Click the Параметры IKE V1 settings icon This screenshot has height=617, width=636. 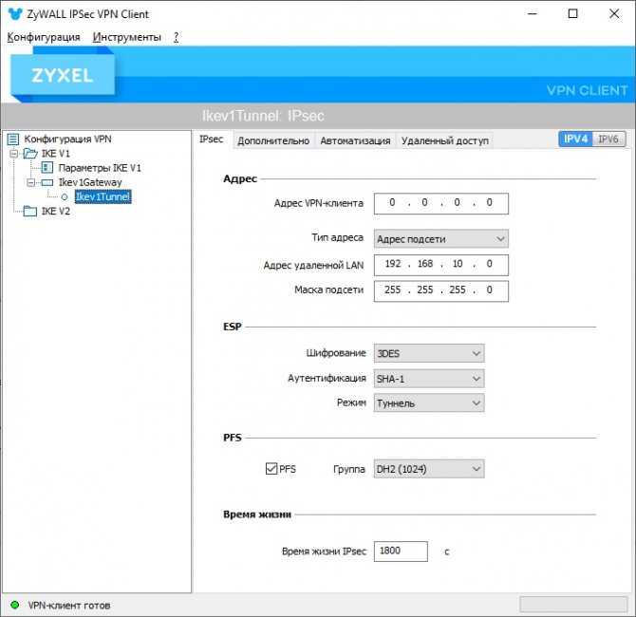47,167
